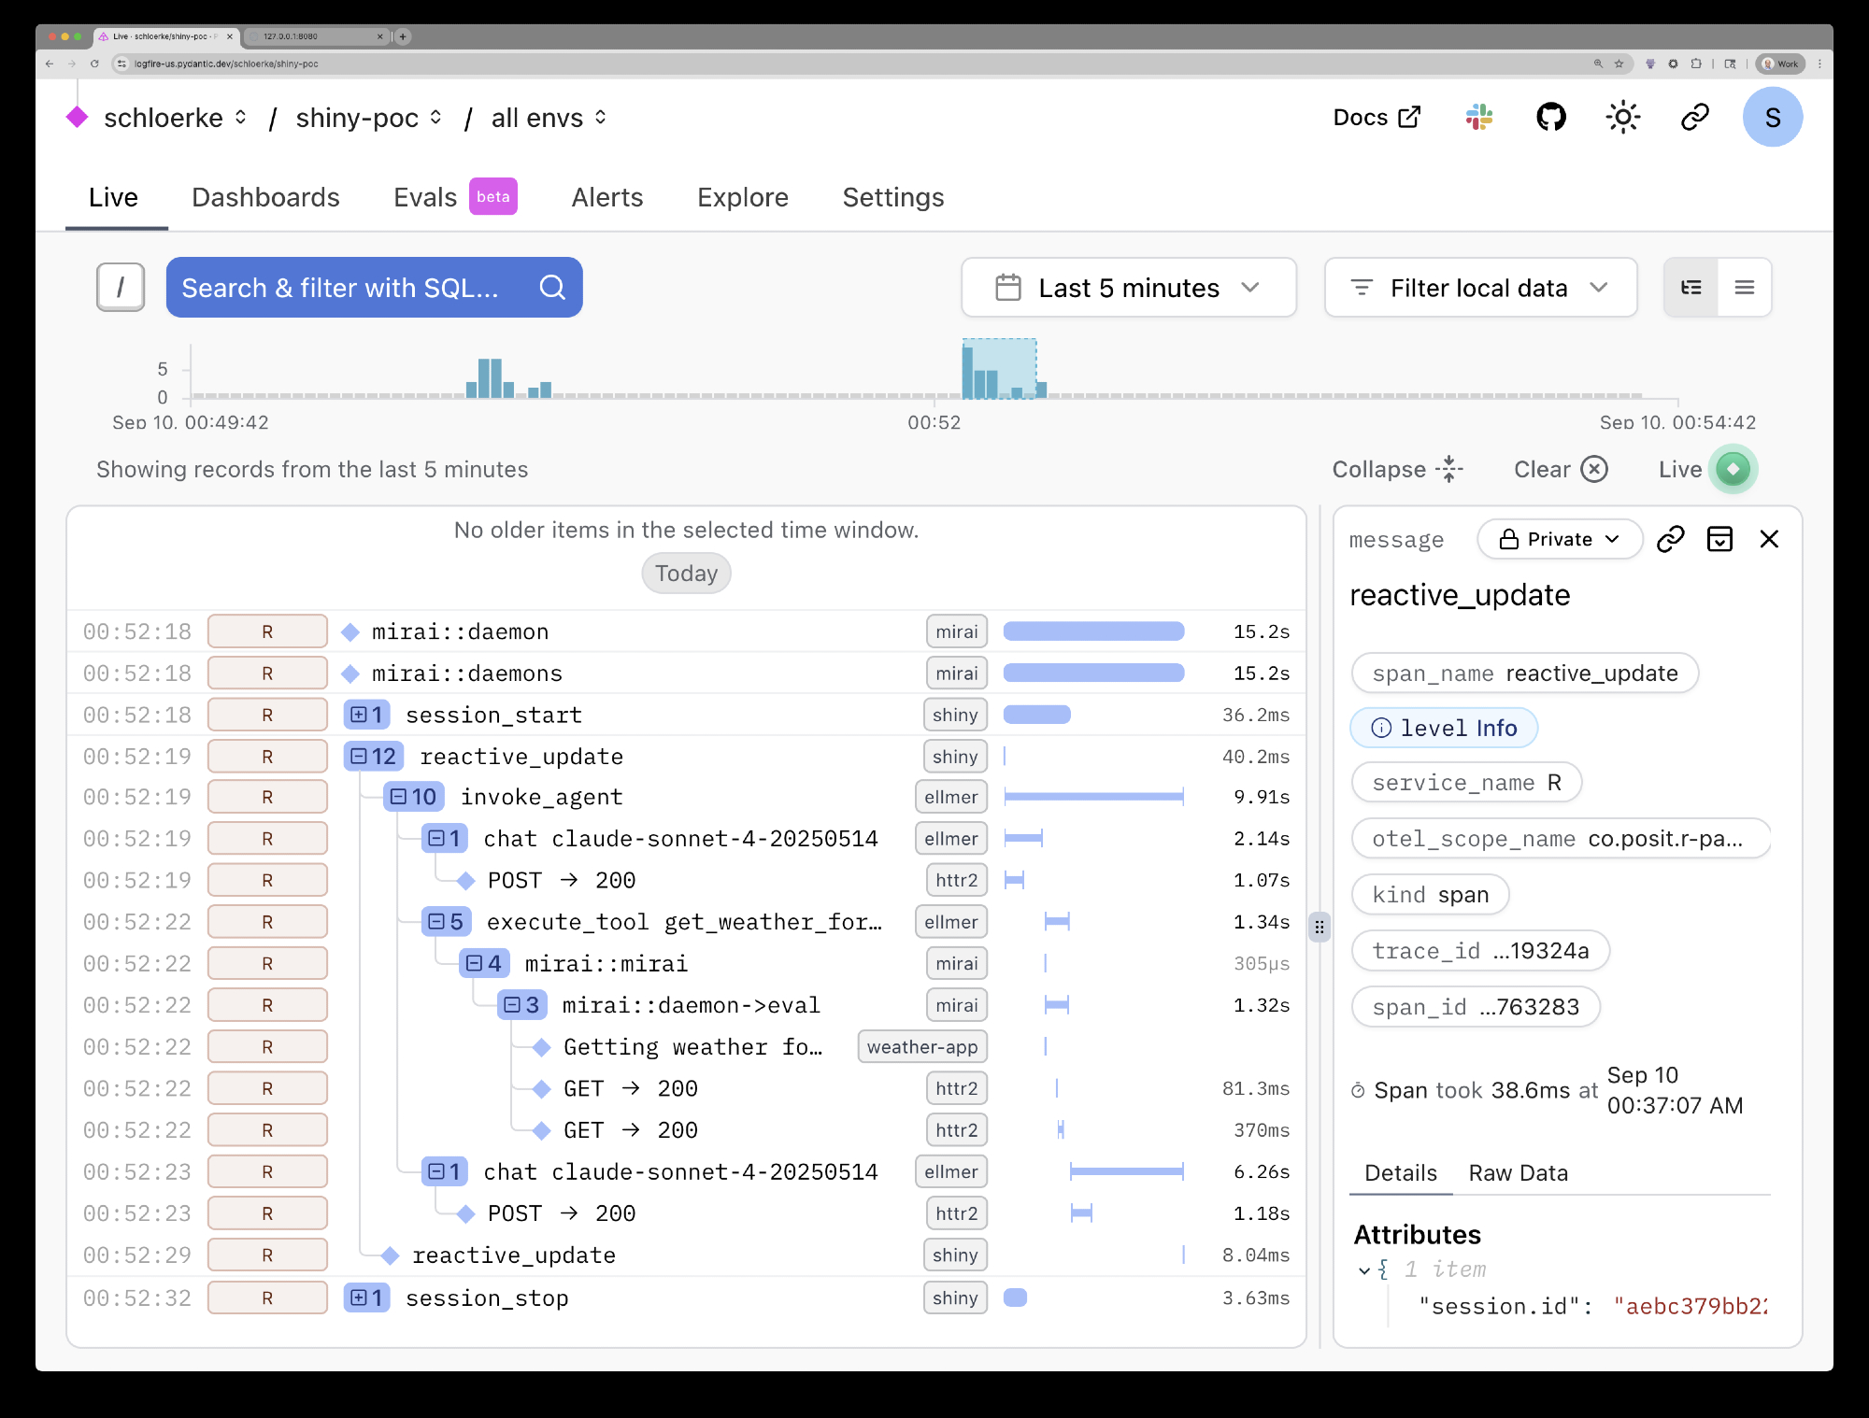Switch theme using the sun icon
Viewport: 1869px width, 1418px height.
click(1622, 118)
